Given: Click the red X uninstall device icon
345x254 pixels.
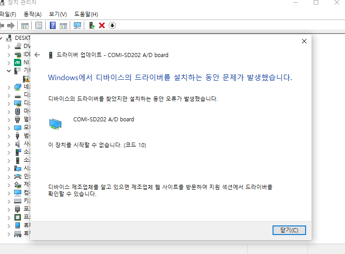Looking at the screenshot, I should [102, 25].
